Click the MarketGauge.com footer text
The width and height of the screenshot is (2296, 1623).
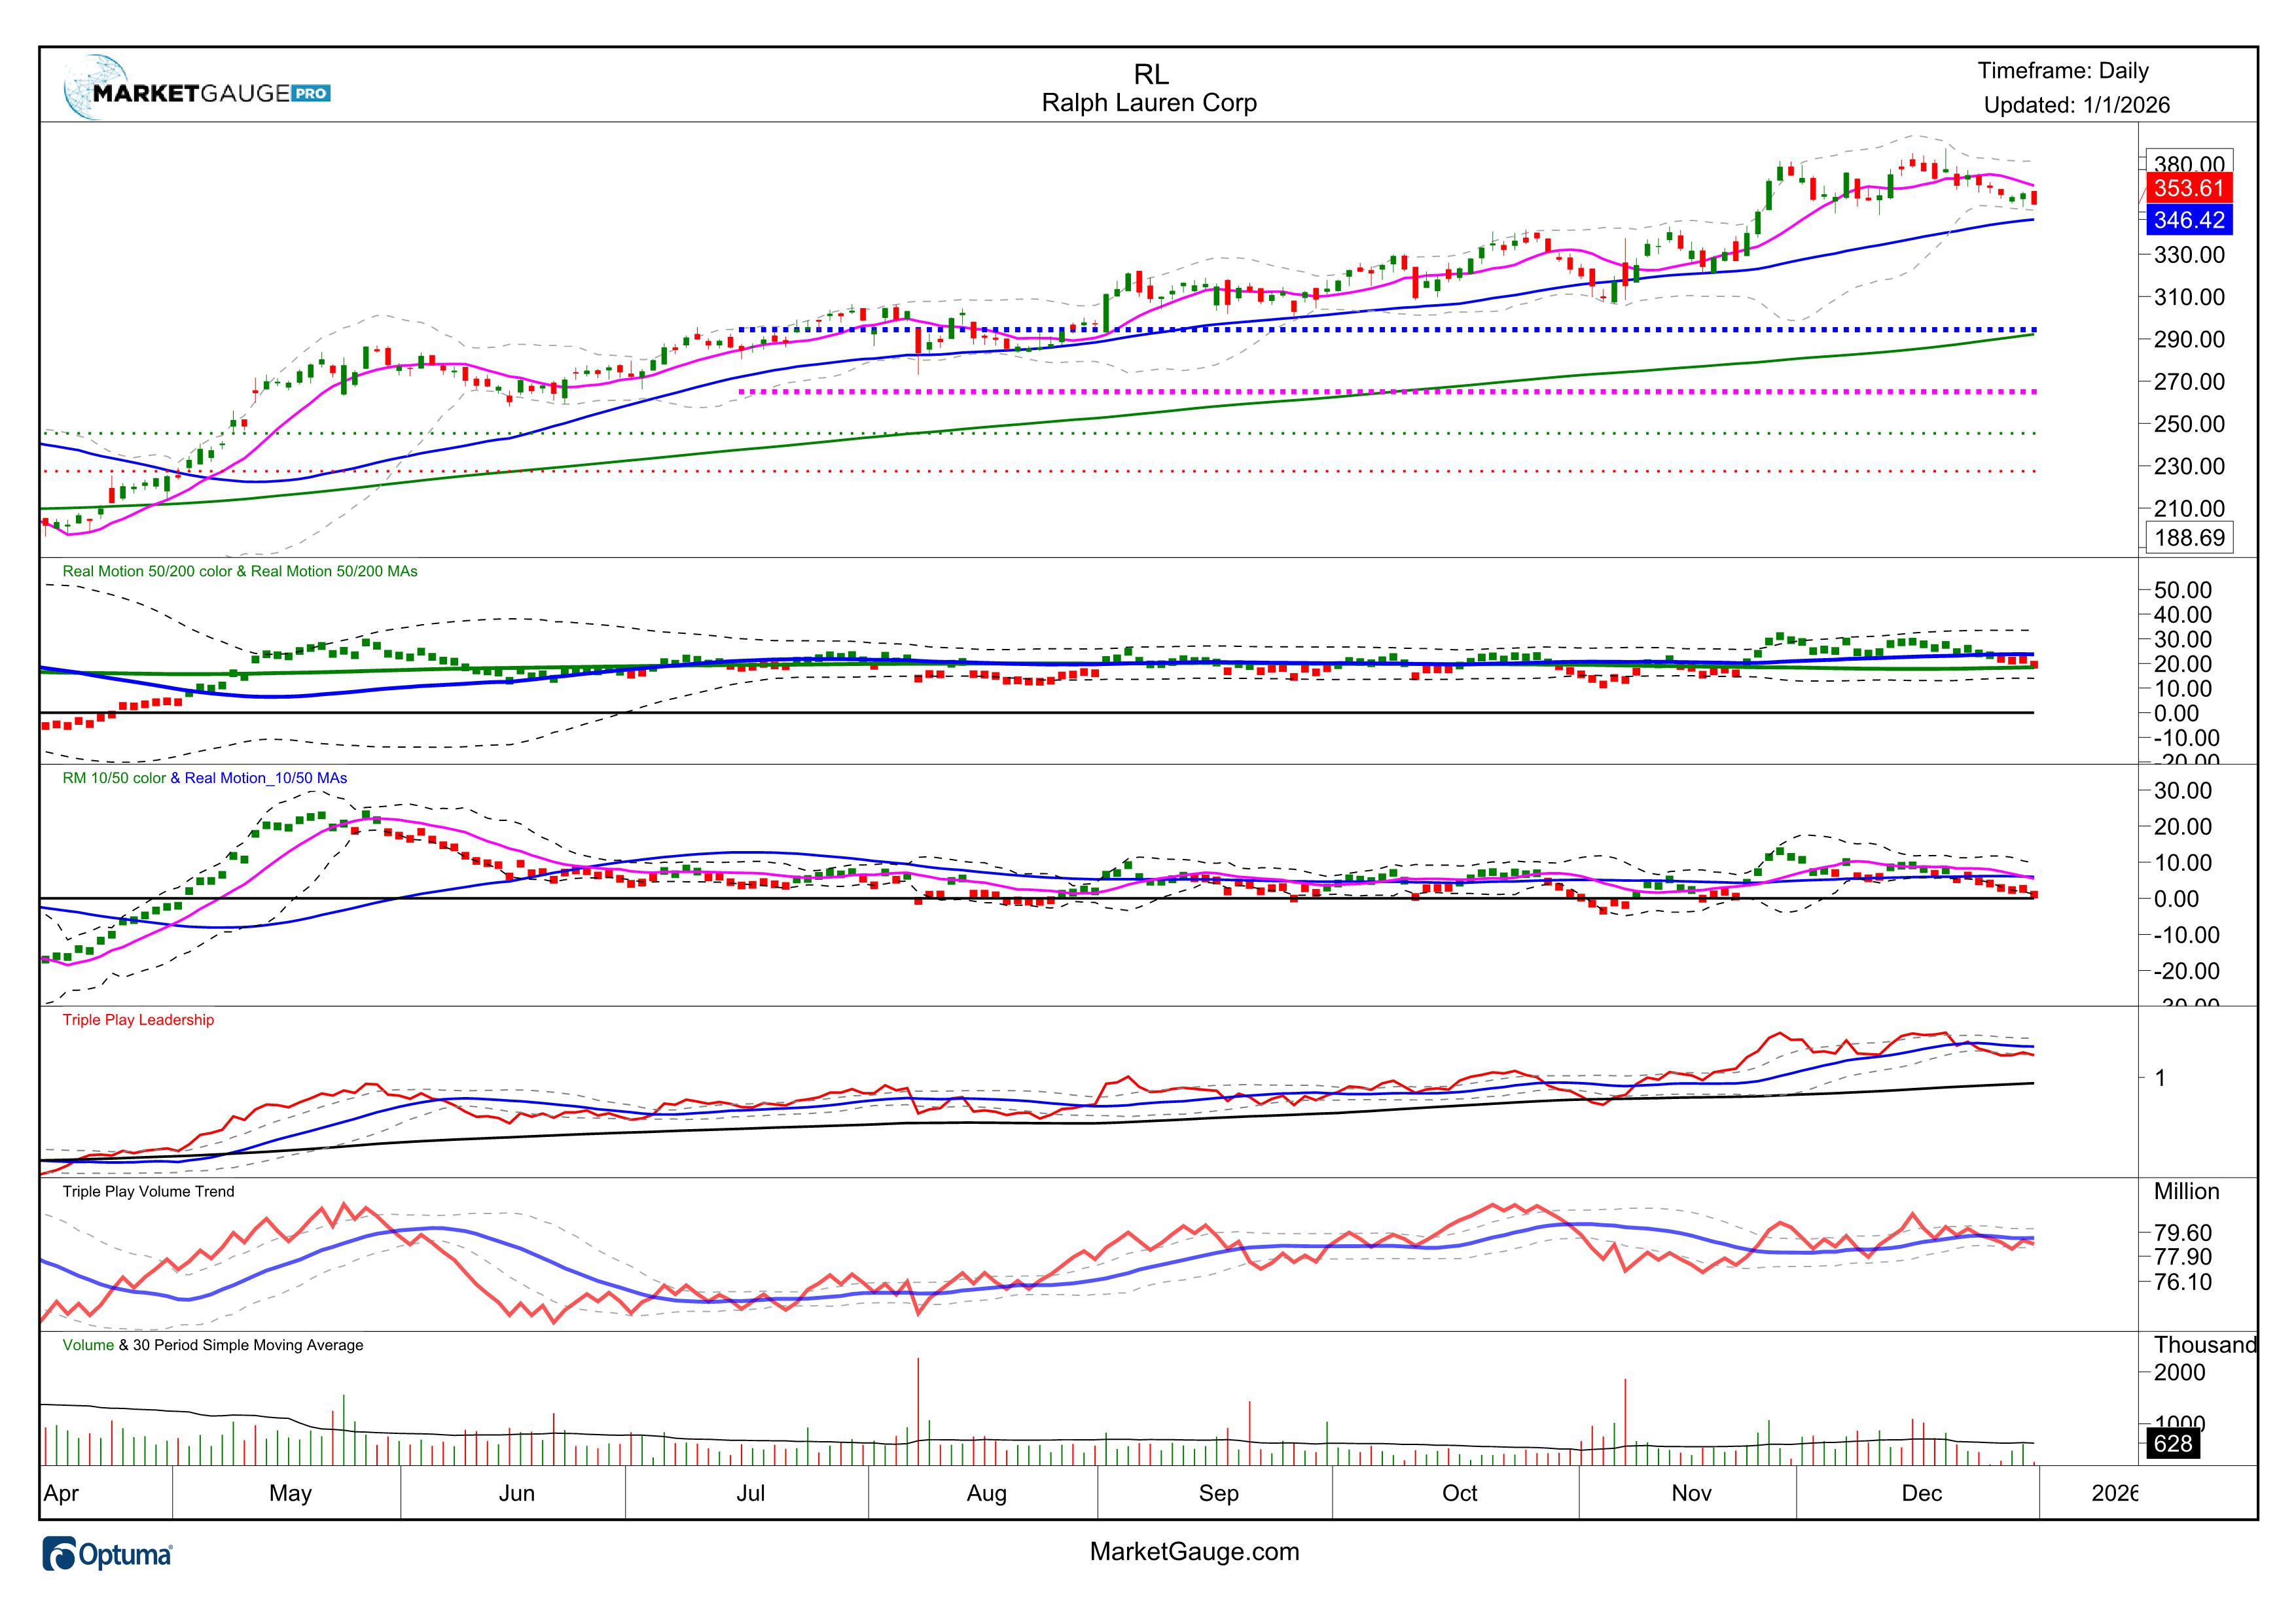tap(1194, 1552)
